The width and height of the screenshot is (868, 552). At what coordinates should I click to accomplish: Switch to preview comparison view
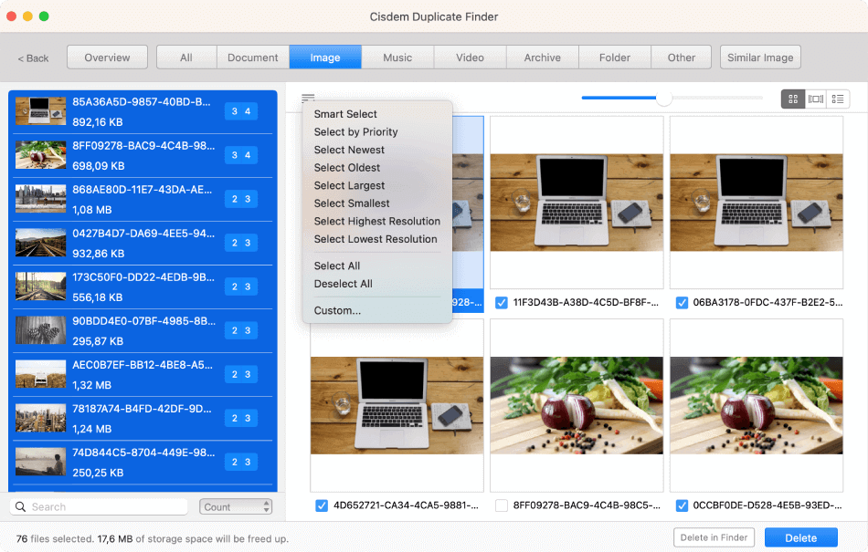click(815, 99)
